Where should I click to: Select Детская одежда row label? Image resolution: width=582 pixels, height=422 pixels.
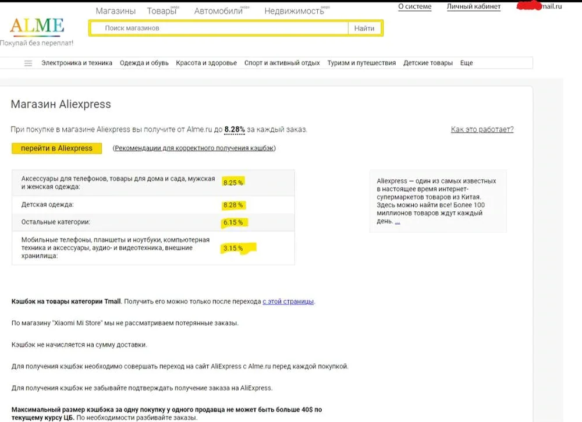pos(48,204)
